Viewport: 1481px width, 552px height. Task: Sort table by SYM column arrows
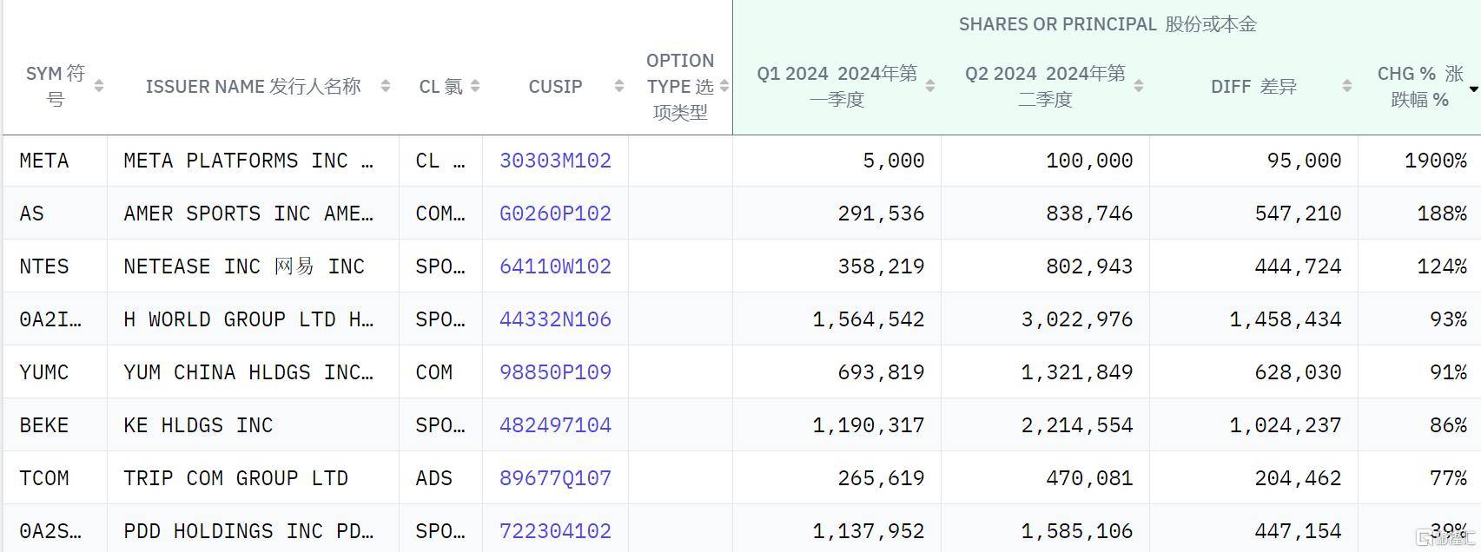[x=99, y=86]
